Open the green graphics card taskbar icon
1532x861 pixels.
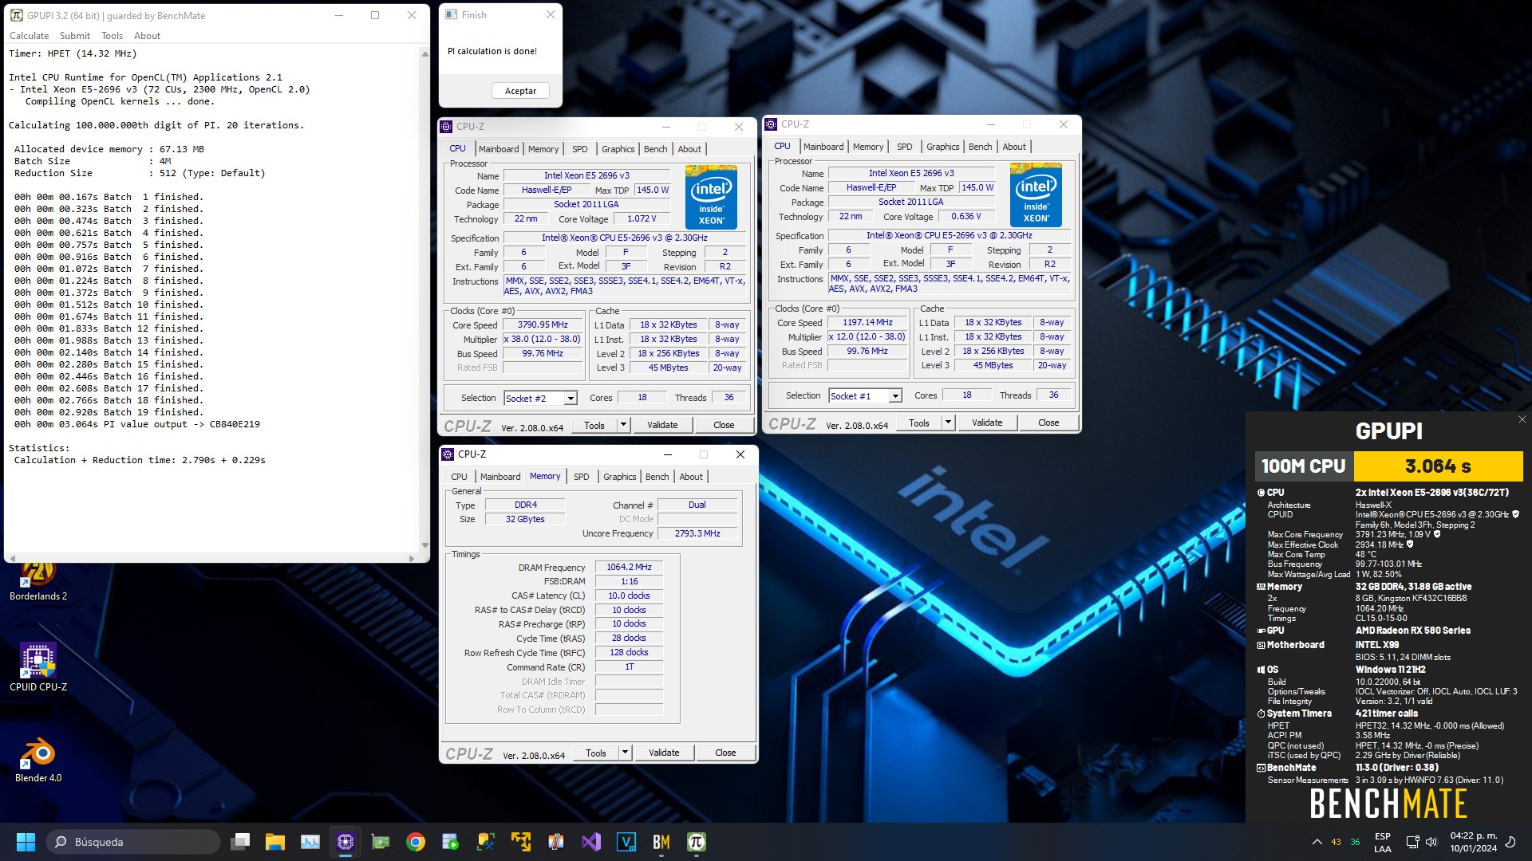381,842
